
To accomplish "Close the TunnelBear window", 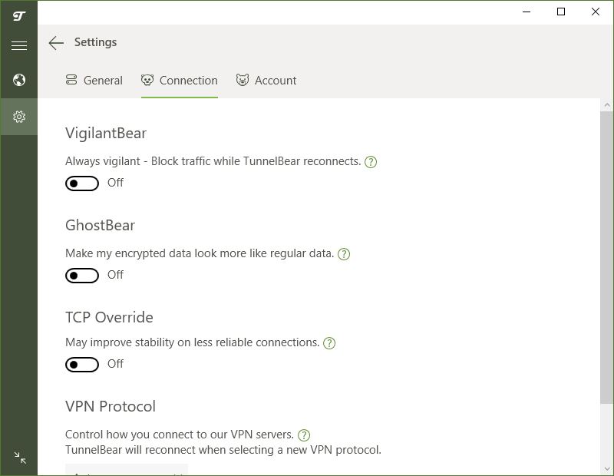I will [596, 12].
